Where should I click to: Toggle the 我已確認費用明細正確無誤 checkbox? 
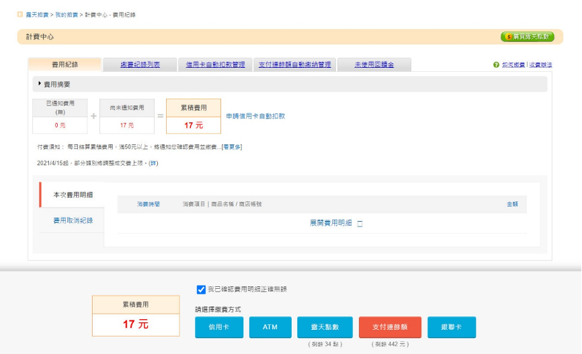coord(201,290)
